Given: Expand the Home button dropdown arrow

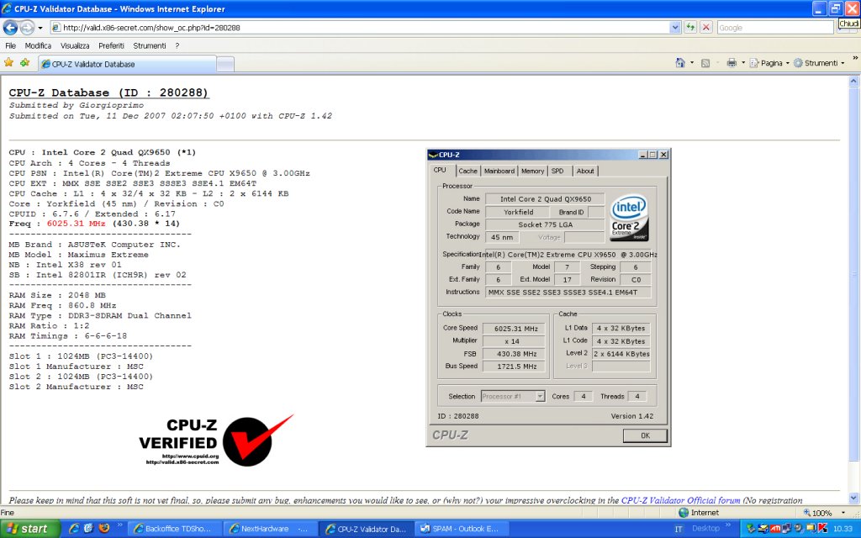Looking at the screenshot, I should pos(692,63).
